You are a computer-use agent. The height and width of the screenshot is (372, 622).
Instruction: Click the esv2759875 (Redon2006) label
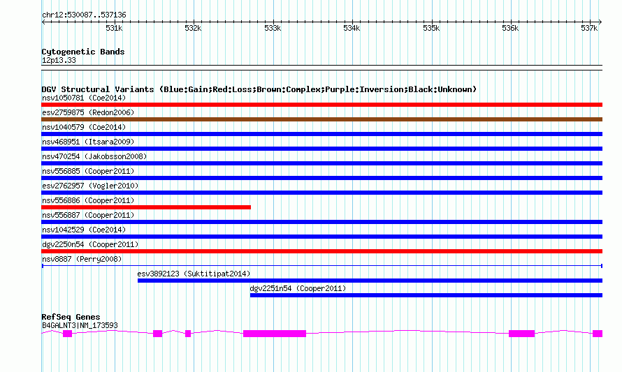click(88, 112)
